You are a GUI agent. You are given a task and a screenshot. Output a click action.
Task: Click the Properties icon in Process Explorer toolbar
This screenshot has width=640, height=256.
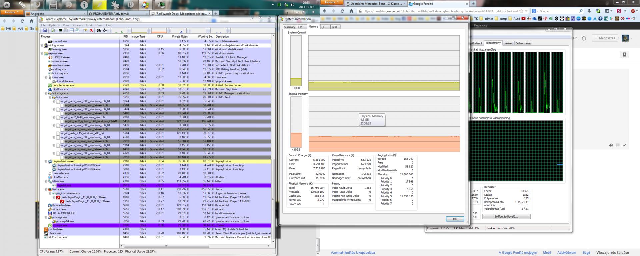85,30
